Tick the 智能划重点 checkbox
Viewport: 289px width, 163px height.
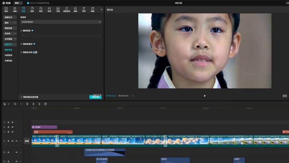pos(21,44)
